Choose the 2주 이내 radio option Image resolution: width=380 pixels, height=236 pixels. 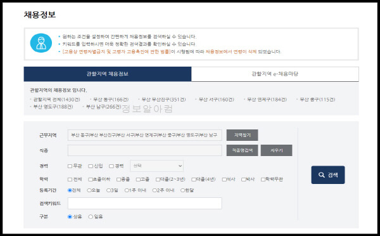(x=155, y=190)
